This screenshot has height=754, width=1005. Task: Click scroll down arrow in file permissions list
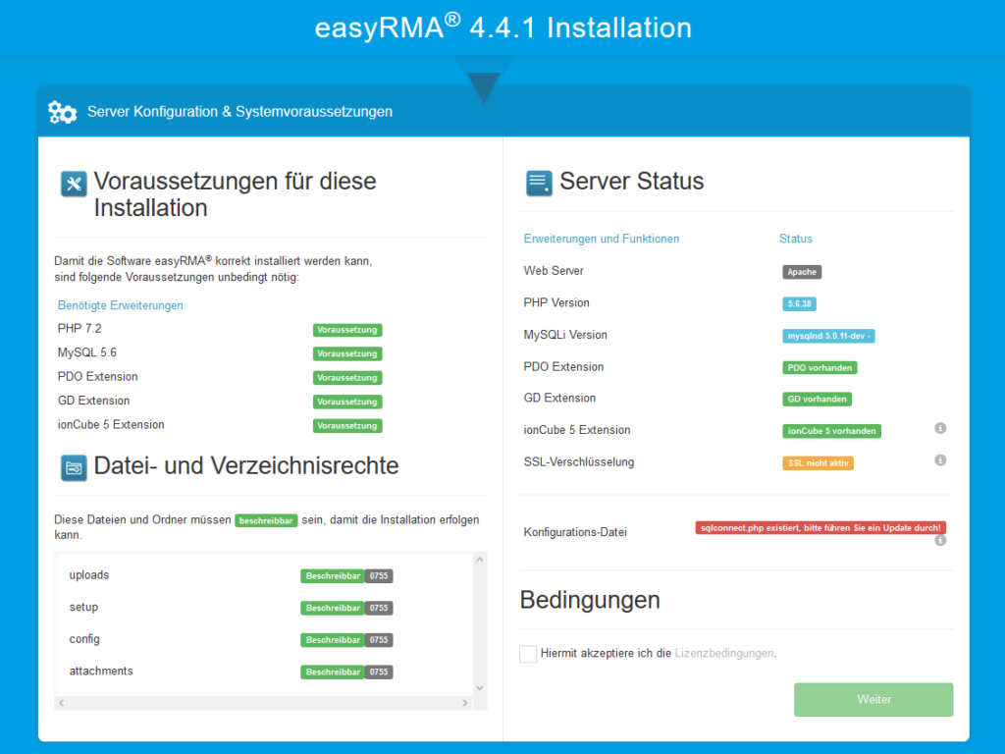click(479, 688)
